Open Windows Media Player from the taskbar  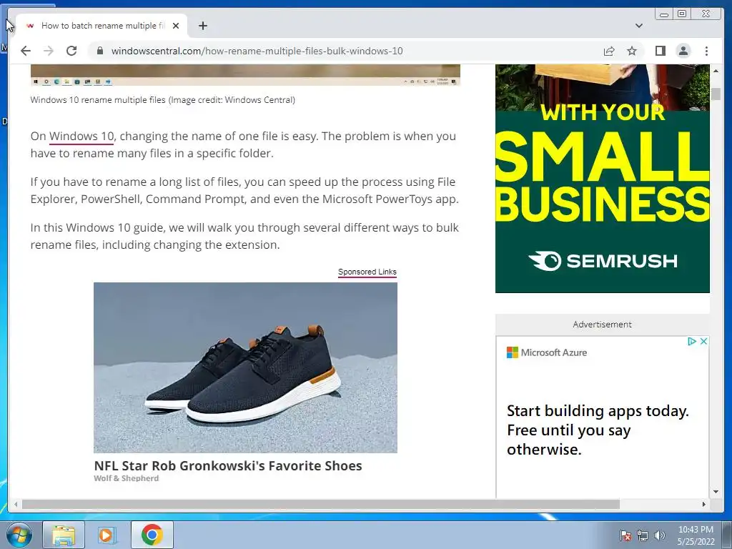point(107,535)
